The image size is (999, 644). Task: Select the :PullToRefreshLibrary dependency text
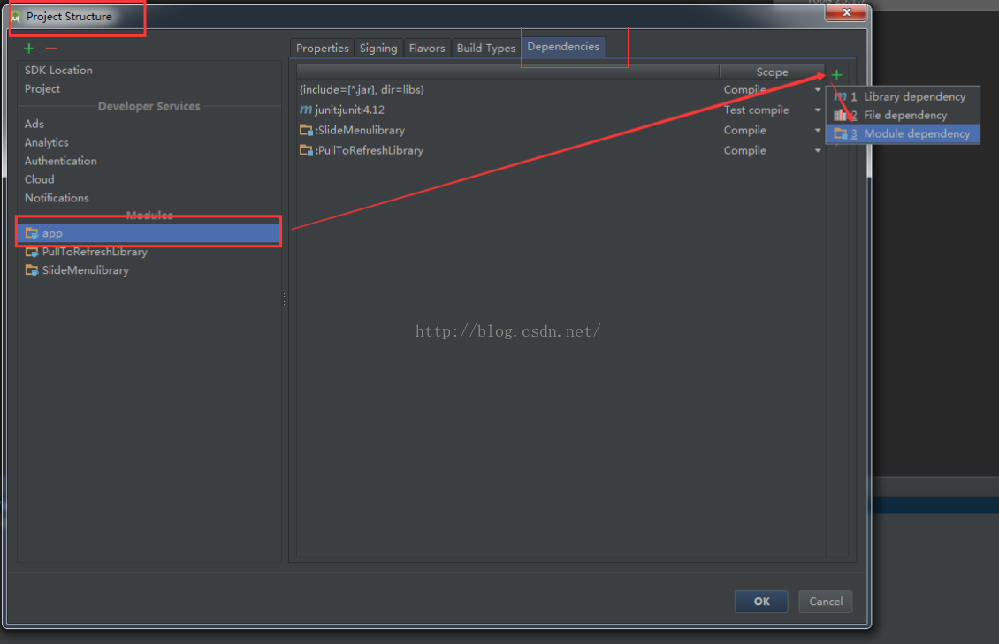[370, 151]
